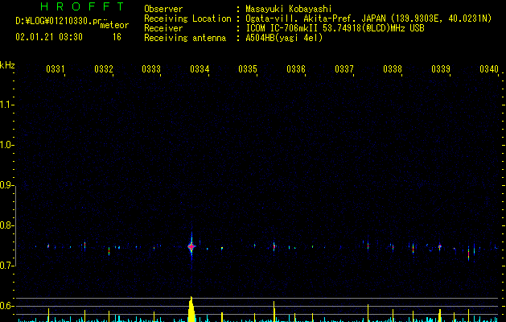Viewport: 506px width, 322px height.
Task: Click the meteor count value 16
Action: [117, 37]
